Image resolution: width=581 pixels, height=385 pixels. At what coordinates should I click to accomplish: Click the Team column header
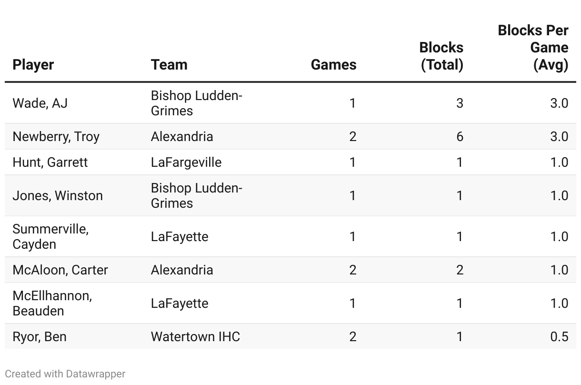(169, 65)
